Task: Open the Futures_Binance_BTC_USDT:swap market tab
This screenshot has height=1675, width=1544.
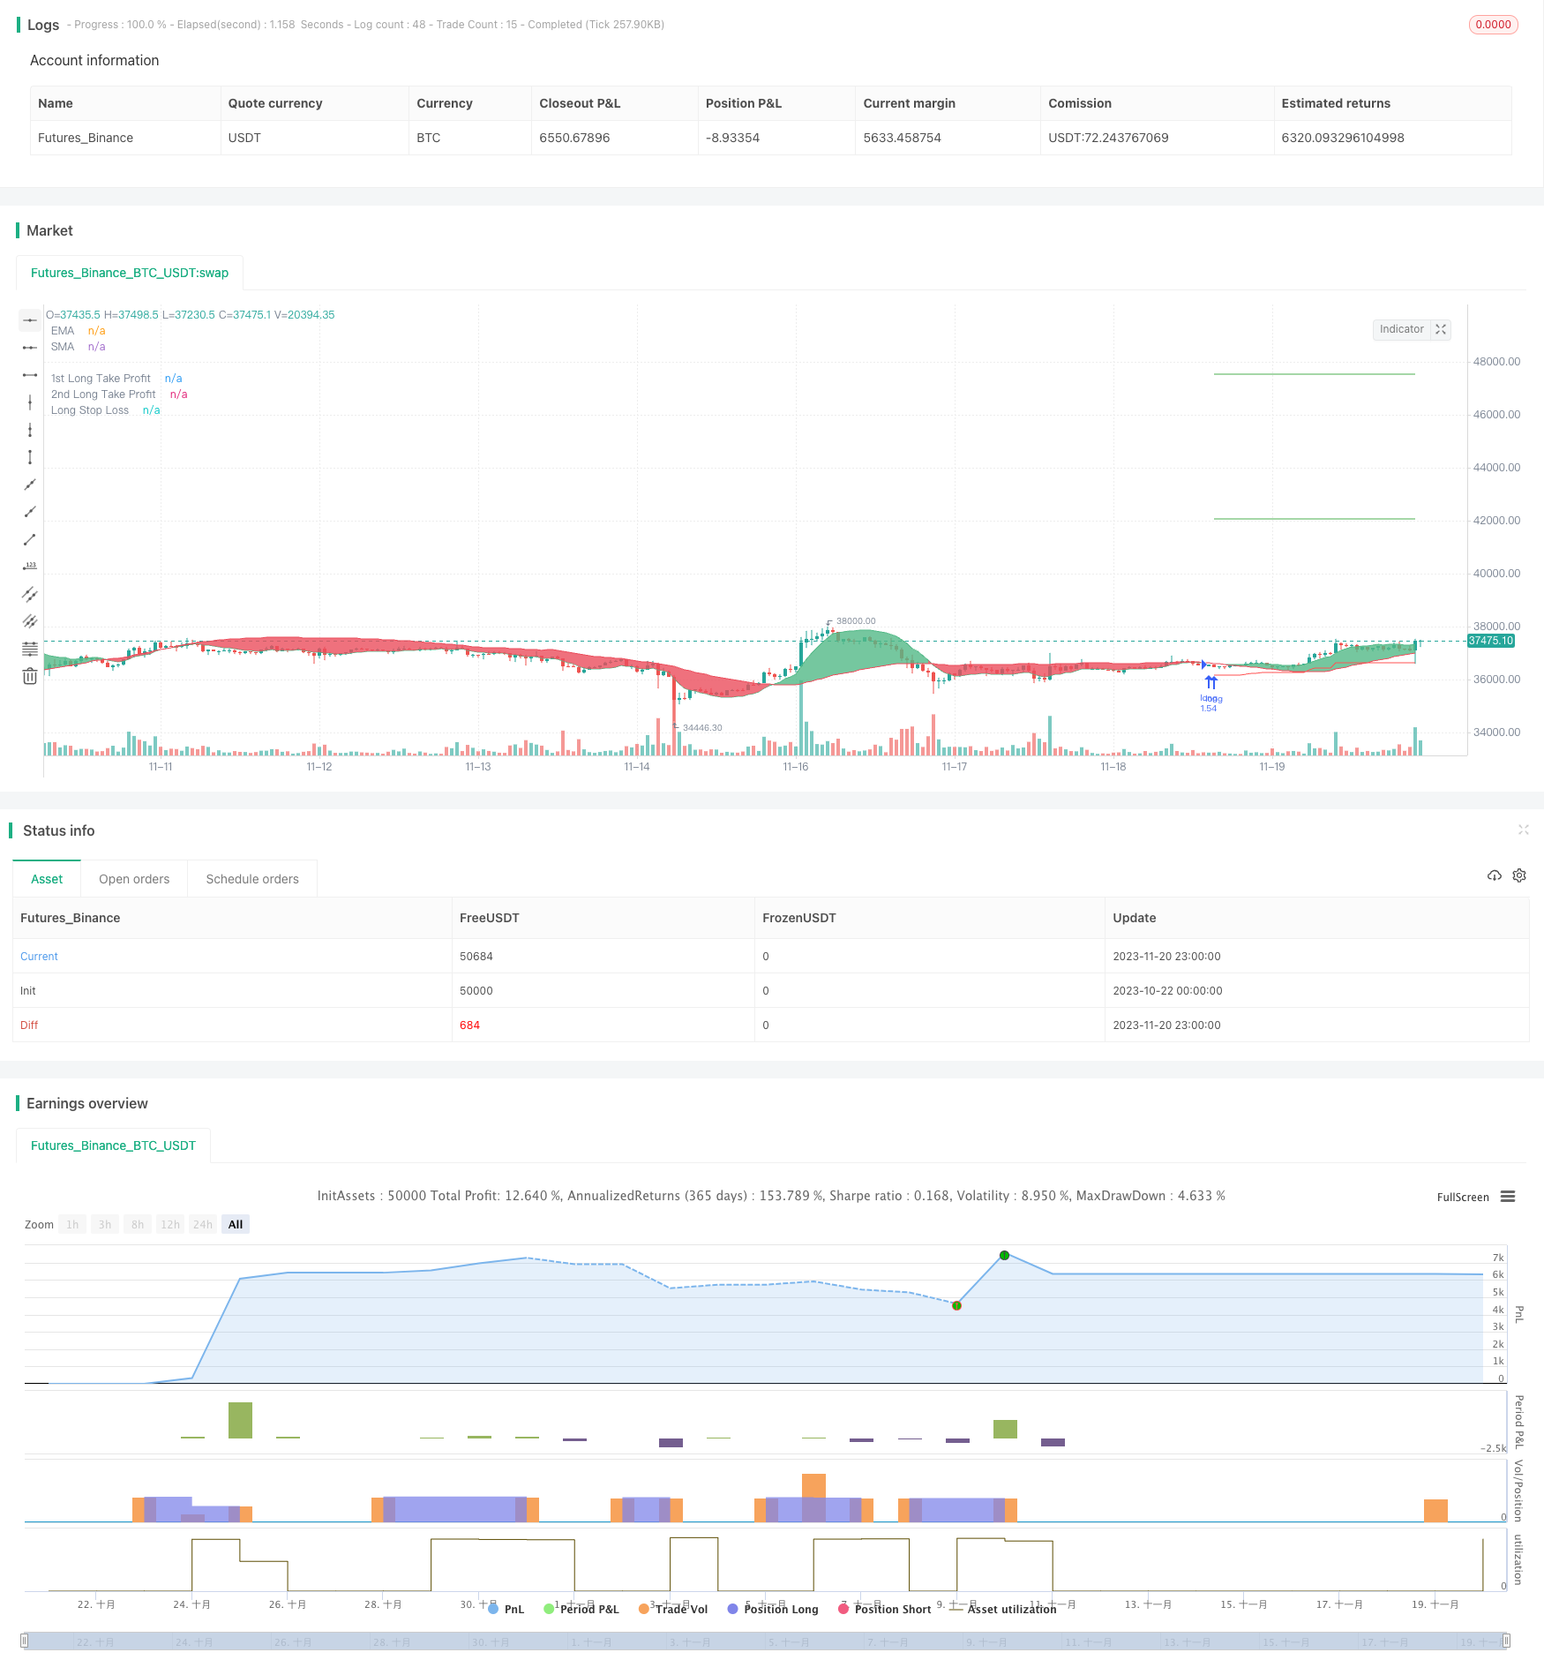Action: (130, 273)
